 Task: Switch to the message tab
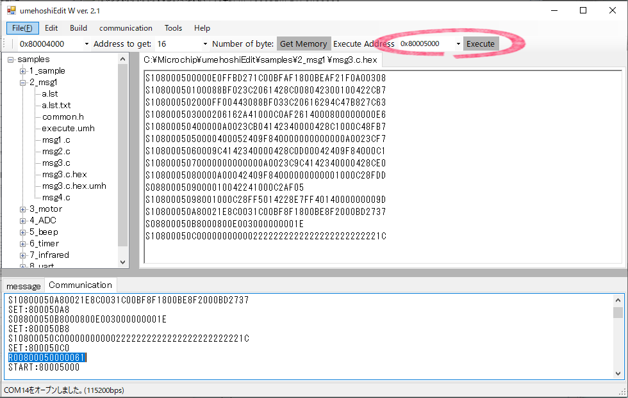pyautogui.click(x=23, y=286)
